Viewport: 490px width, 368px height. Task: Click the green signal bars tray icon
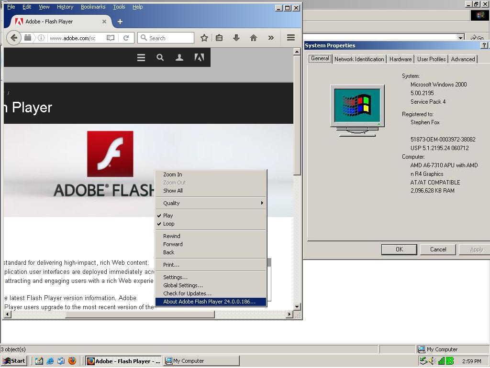(x=441, y=361)
